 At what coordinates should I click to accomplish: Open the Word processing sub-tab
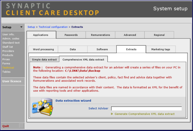click(x=43, y=49)
